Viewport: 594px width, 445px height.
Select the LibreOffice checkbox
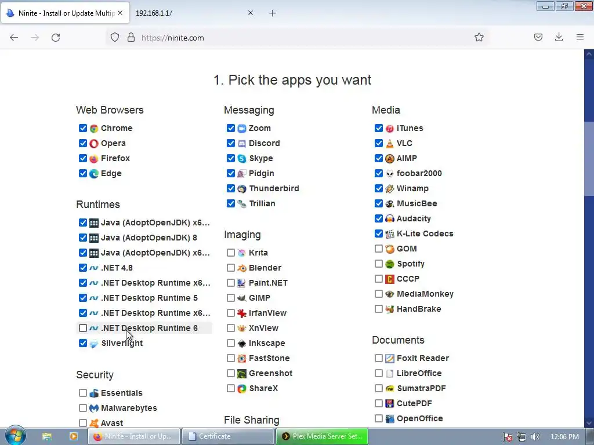(x=378, y=373)
